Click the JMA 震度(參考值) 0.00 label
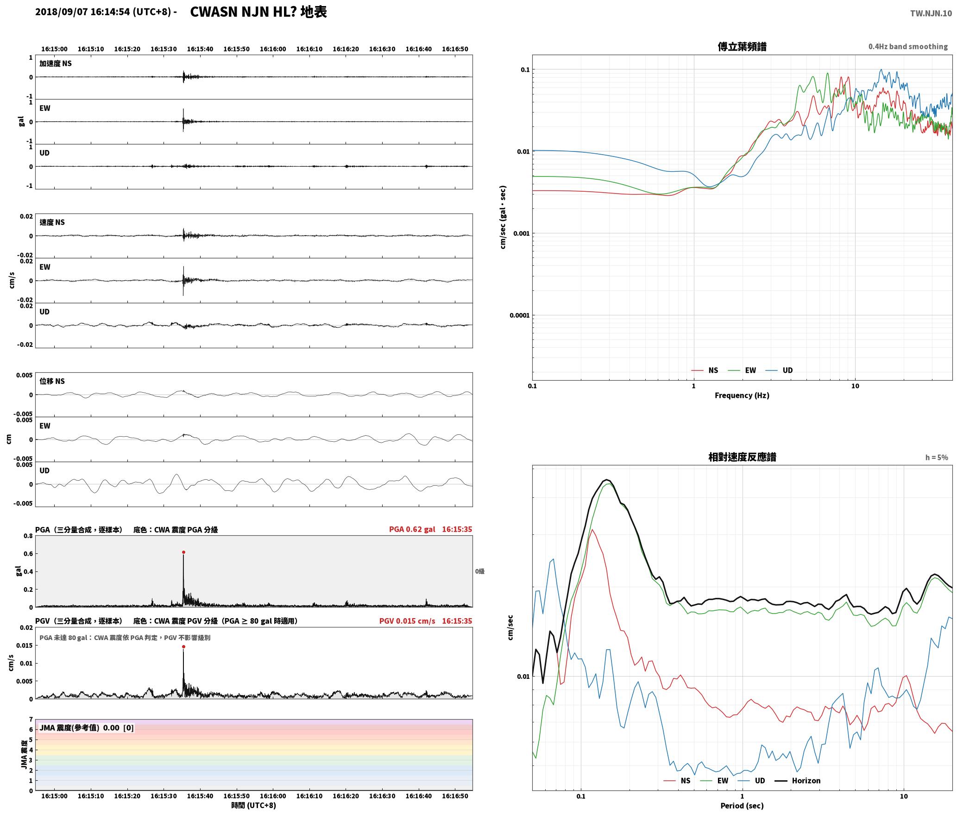The image size is (957, 815). (x=79, y=727)
